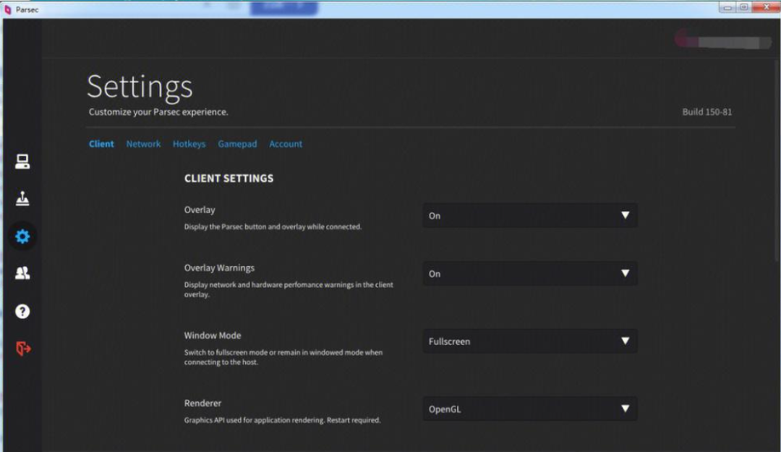Switch to the Network tab
The image size is (781, 452).
tap(143, 144)
